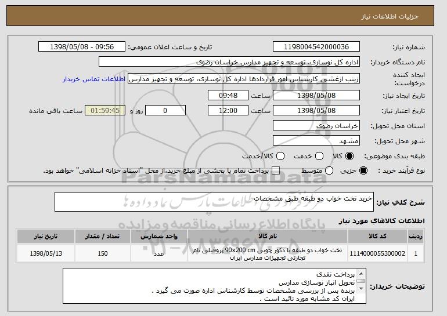Click the product name cell تخت خواب دو طبقه
This screenshot has width=447, height=316.
[268, 253]
